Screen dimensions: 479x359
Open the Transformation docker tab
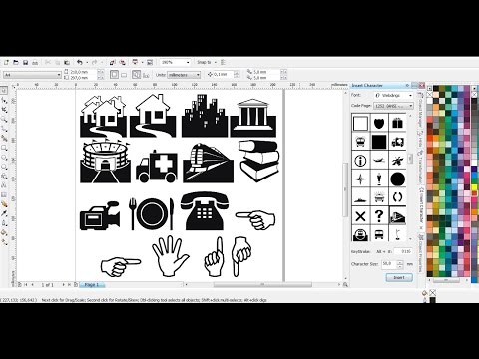point(421,168)
